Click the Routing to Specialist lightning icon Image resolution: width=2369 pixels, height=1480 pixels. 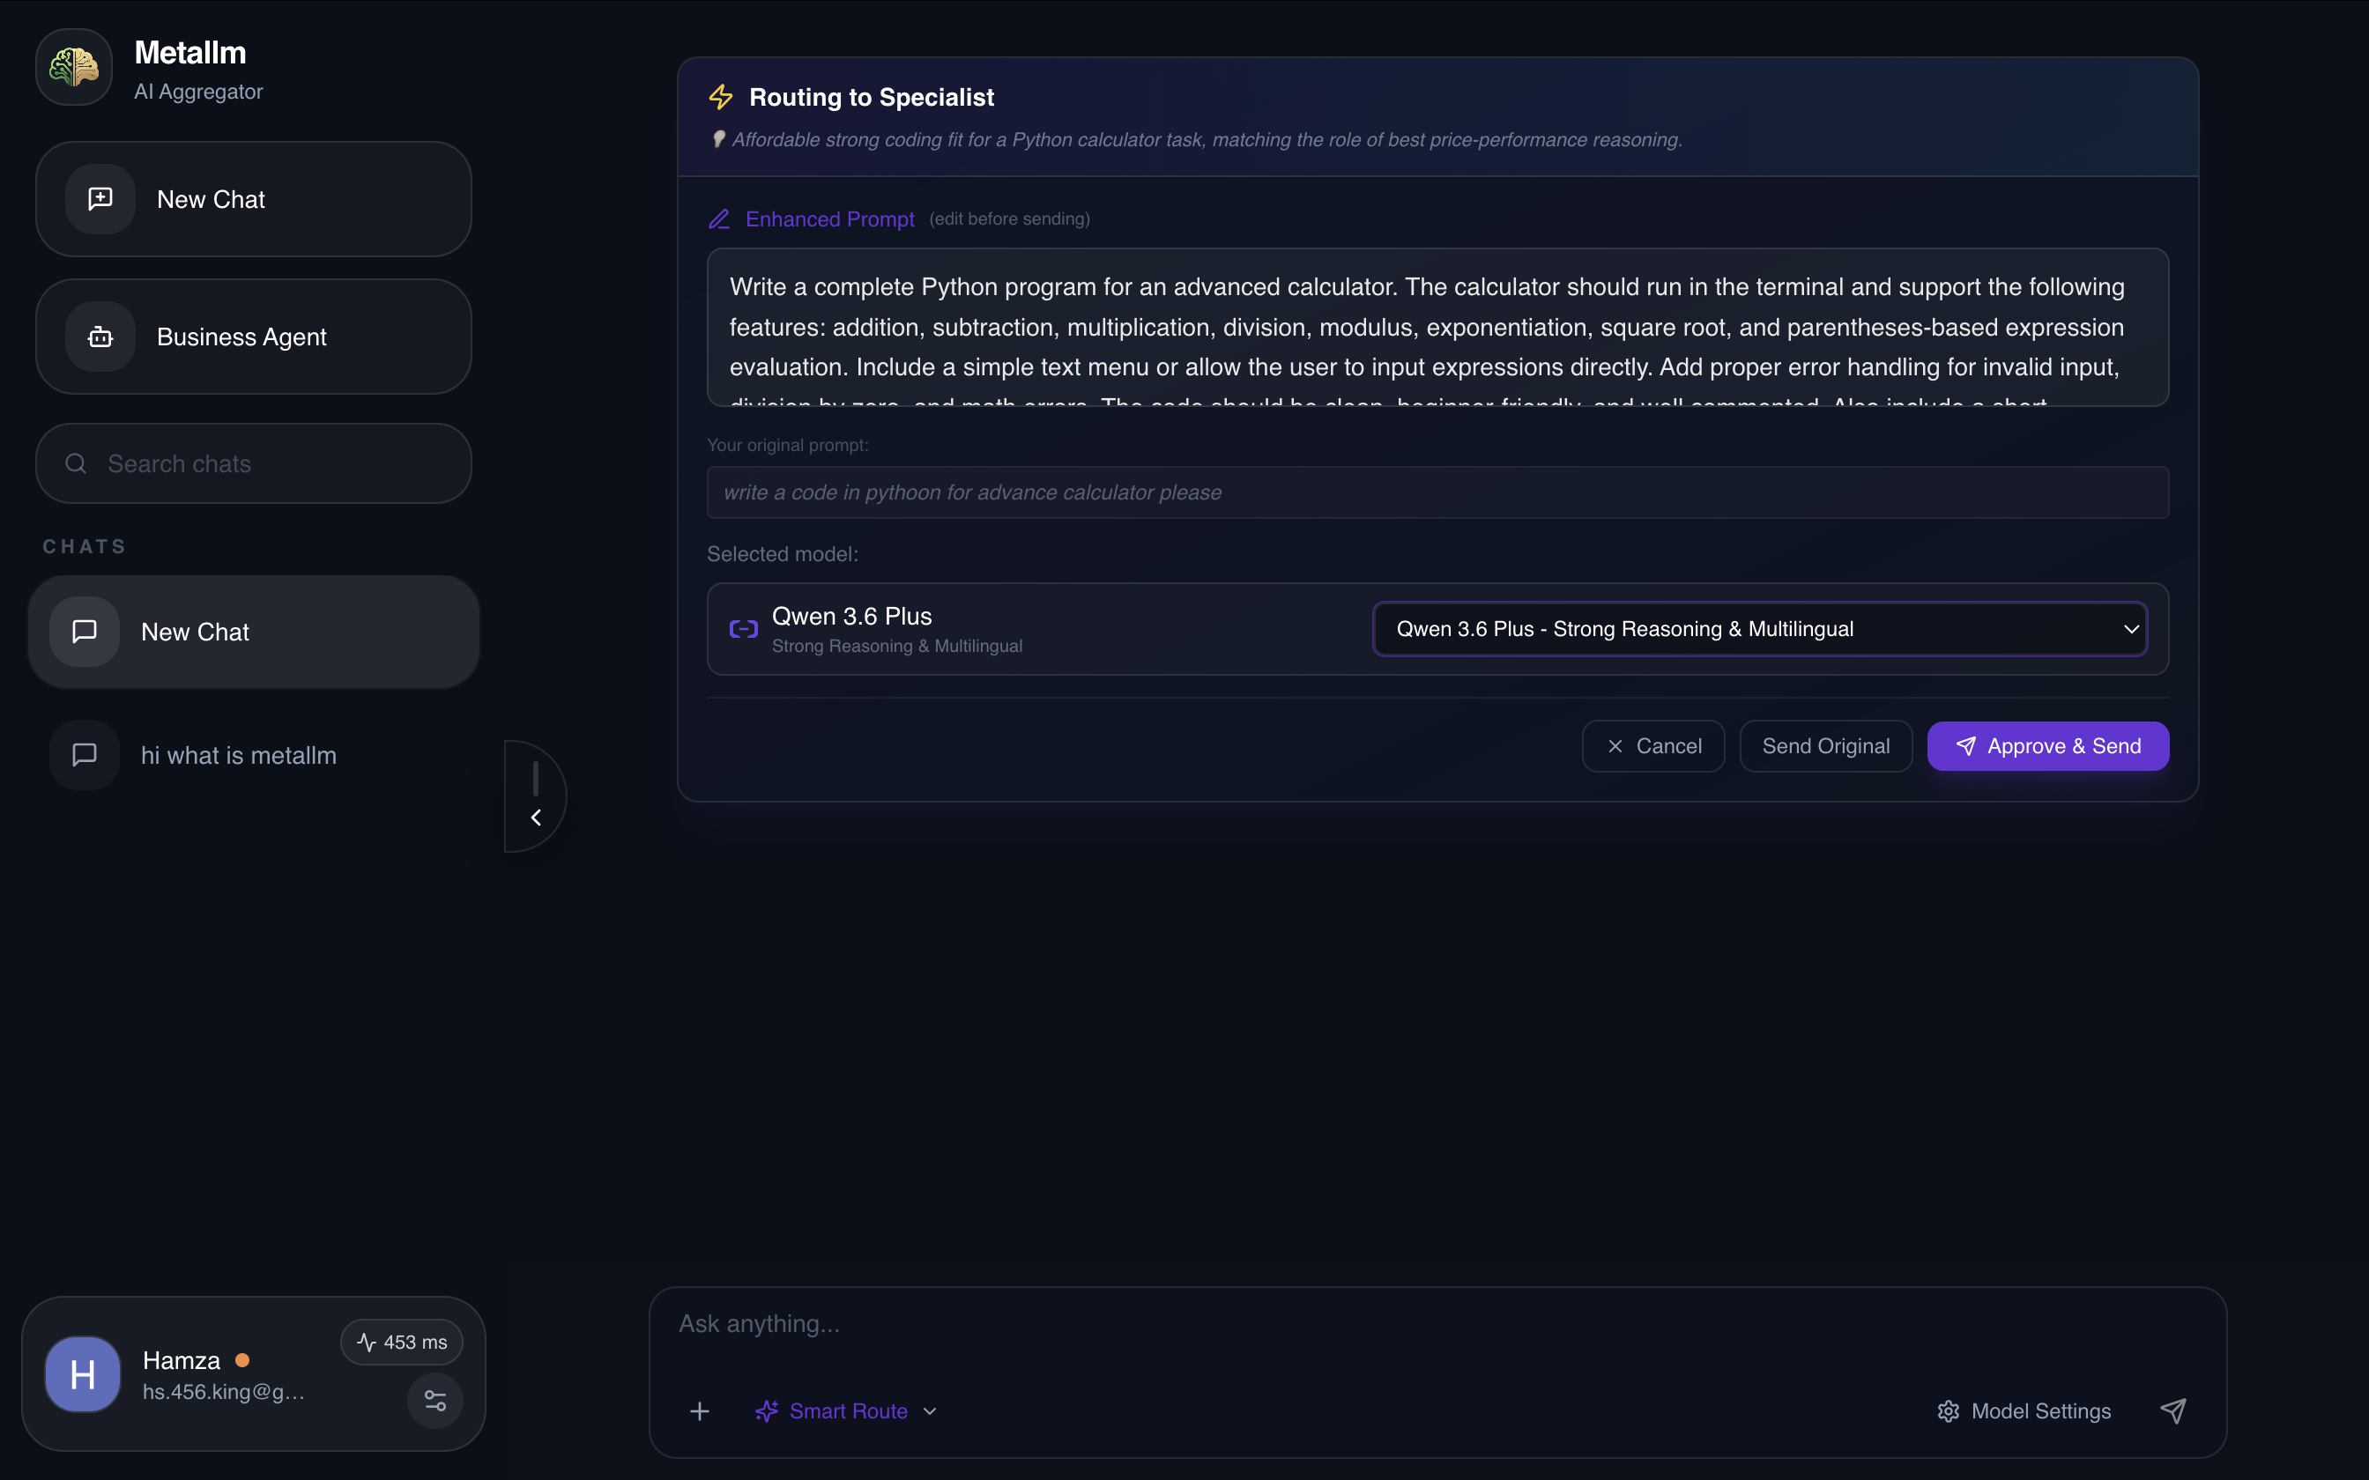pos(722,97)
